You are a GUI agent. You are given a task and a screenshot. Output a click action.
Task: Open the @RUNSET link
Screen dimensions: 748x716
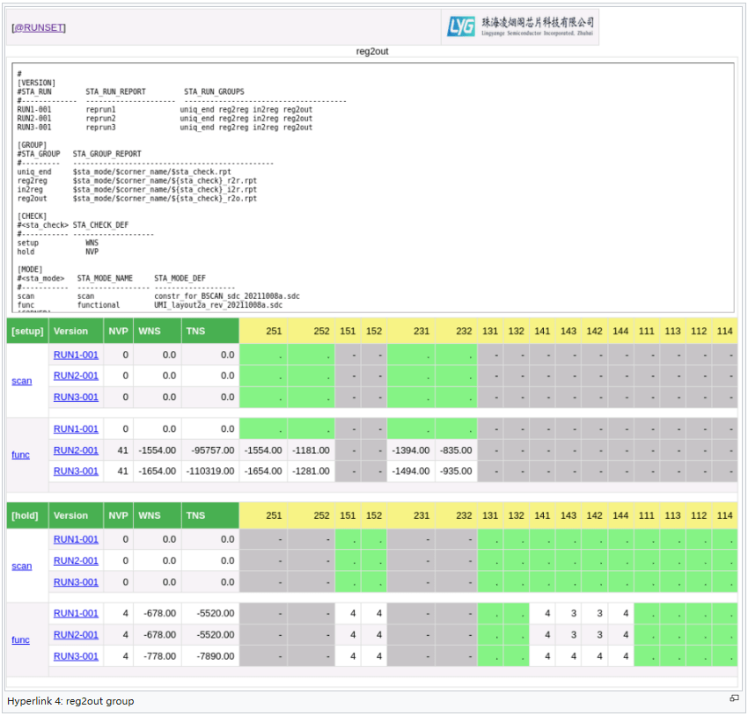point(39,27)
